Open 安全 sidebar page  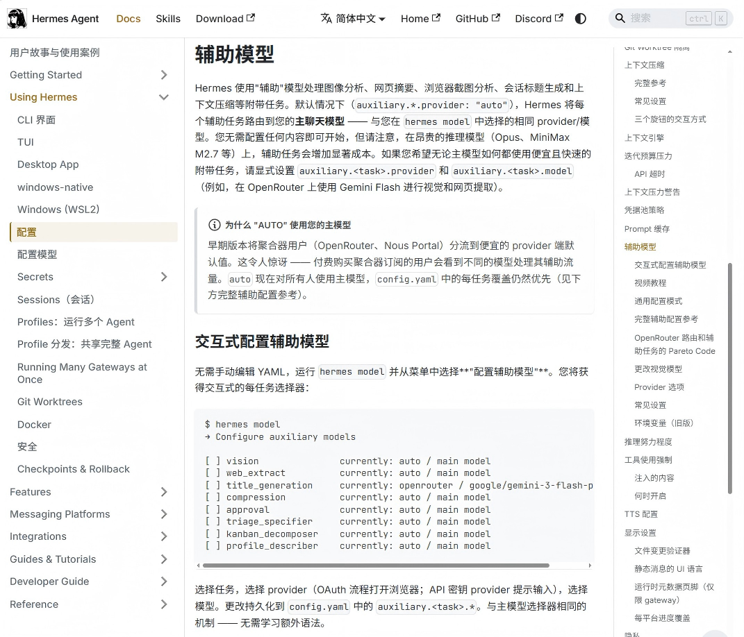(27, 446)
